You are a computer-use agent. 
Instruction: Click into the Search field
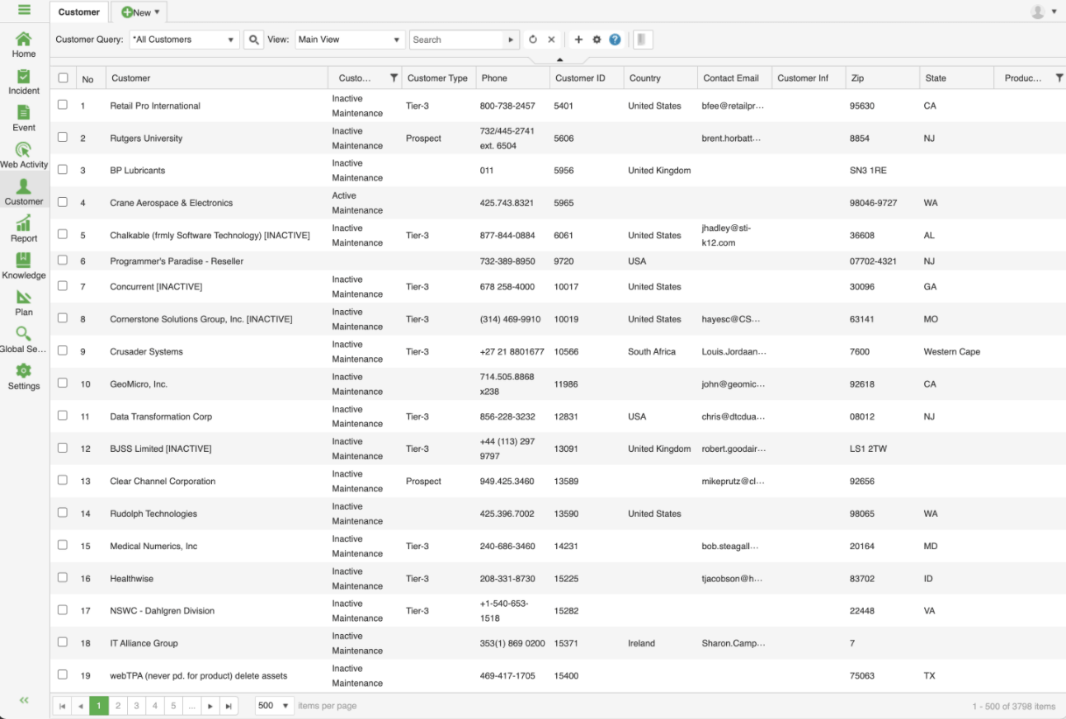(x=456, y=40)
